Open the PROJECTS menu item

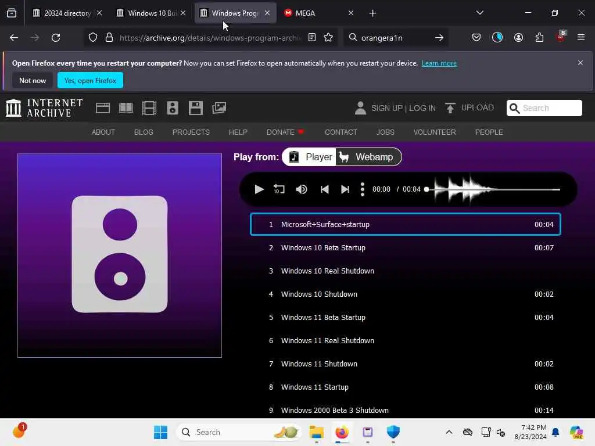191,132
